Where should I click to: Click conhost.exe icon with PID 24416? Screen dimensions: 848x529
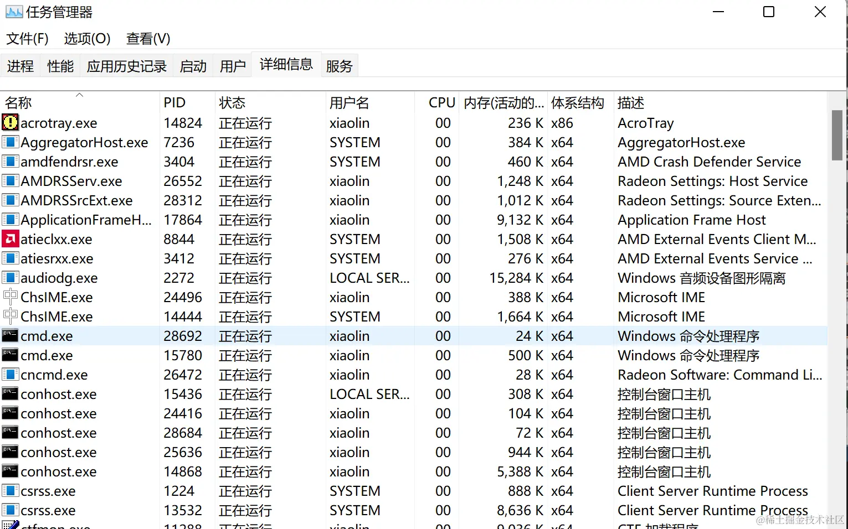coord(10,413)
